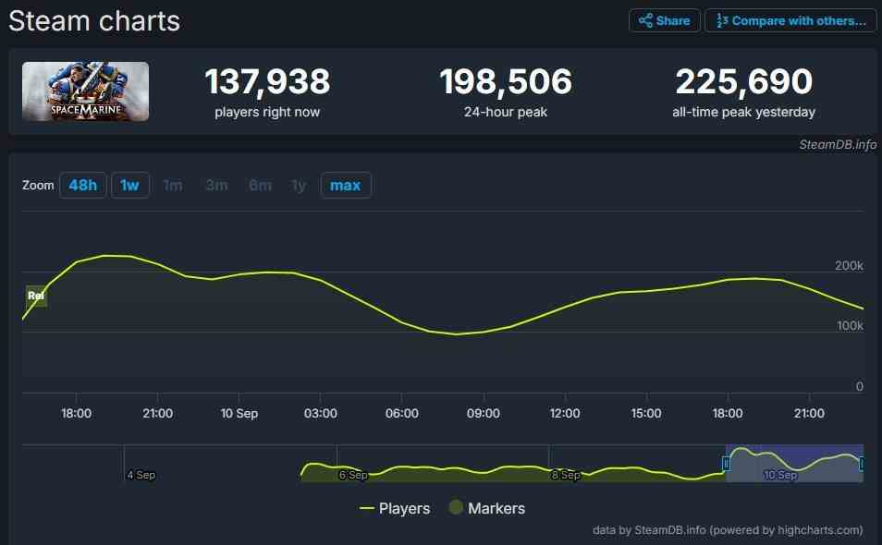Click the 6 Sep navigator label
The image size is (882, 545).
click(353, 476)
